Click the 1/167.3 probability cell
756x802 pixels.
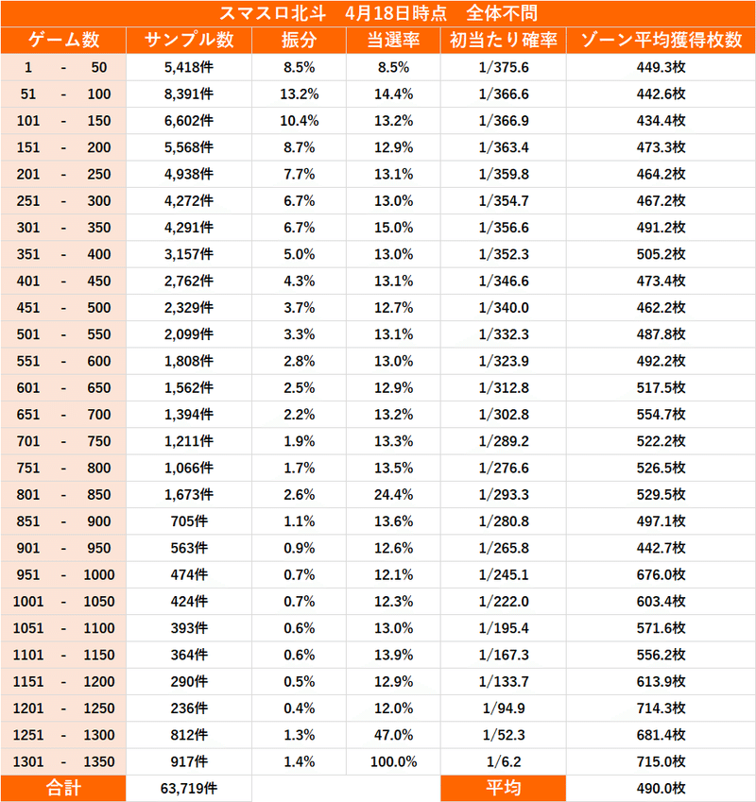tap(504, 655)
